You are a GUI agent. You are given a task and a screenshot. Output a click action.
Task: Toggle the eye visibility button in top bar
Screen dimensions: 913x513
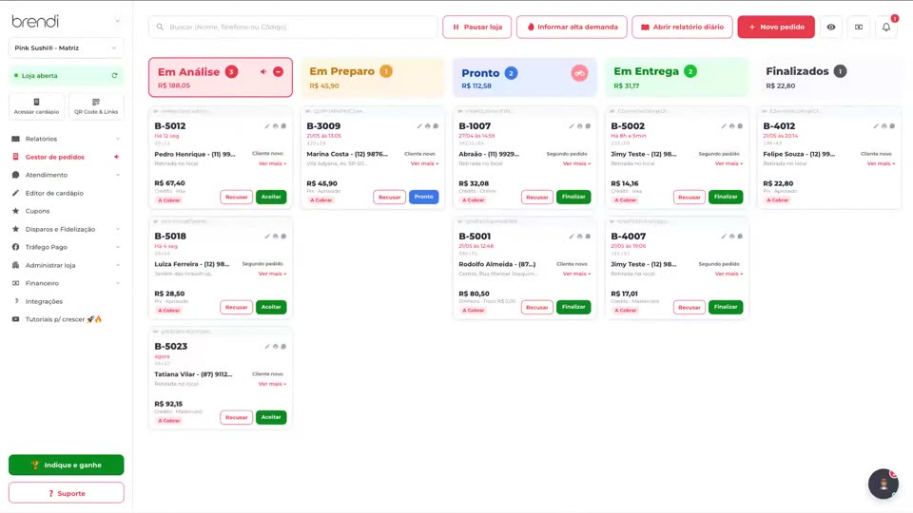(x=831, y=27)
